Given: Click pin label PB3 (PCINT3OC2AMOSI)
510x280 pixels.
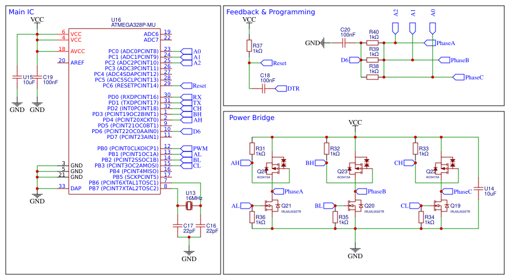Looking at the screenshot, I should (x=127, y=166).
